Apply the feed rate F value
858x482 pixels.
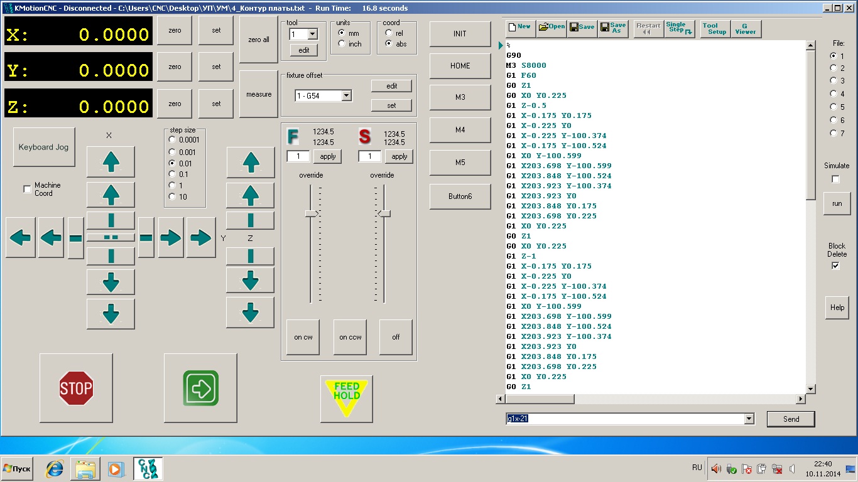pos(328,156)
